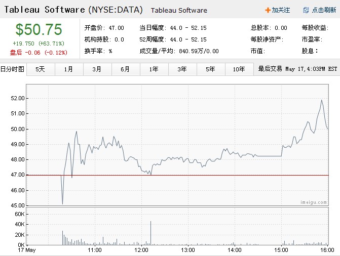Click the 47.00 y-axis label
Image resolution: width=340 pixels, height=256 pixels.
18,175
